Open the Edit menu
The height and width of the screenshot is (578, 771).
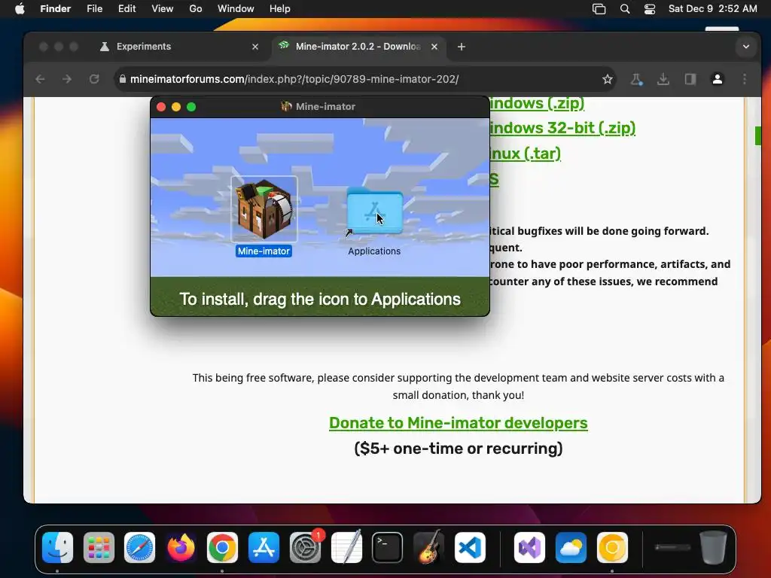126,9
